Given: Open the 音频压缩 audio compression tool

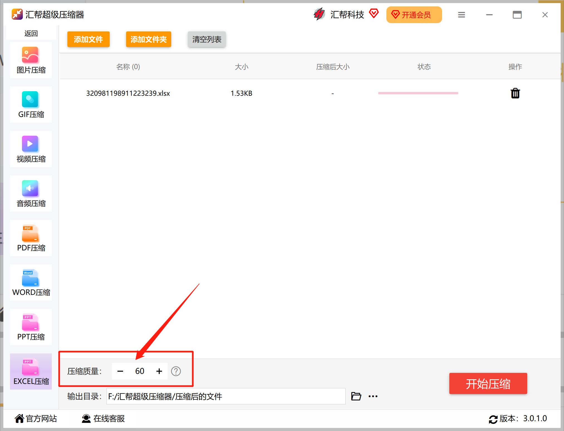Looking at the screenshot, I should pyautogui.click(x=31, y=194).
